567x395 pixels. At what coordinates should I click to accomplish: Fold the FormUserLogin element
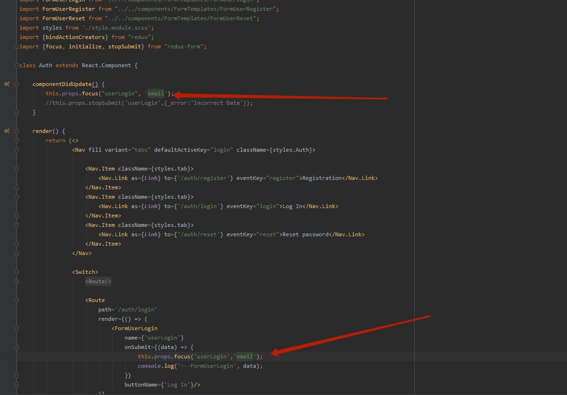16,328
